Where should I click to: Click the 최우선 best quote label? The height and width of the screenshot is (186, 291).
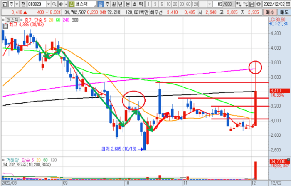click(156, 12)
